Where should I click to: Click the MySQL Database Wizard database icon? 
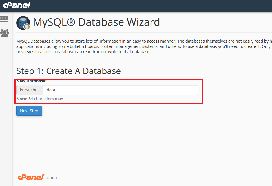tap(23, 22)
